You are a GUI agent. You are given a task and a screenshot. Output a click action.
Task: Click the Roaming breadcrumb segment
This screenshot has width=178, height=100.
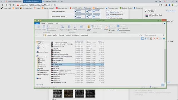pyautogui.click(x=61, y=35)
